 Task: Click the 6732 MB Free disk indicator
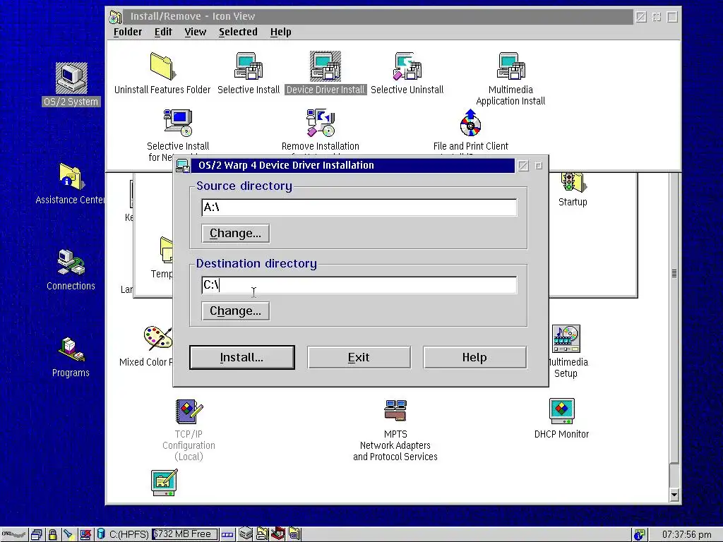[x=185, y=534]
